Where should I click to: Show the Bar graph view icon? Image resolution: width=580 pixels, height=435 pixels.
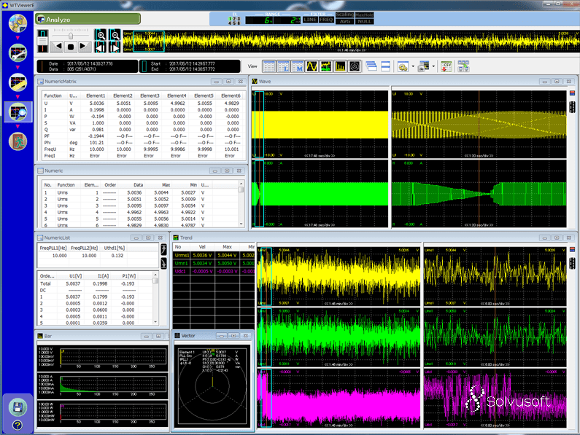pos(339,66)
